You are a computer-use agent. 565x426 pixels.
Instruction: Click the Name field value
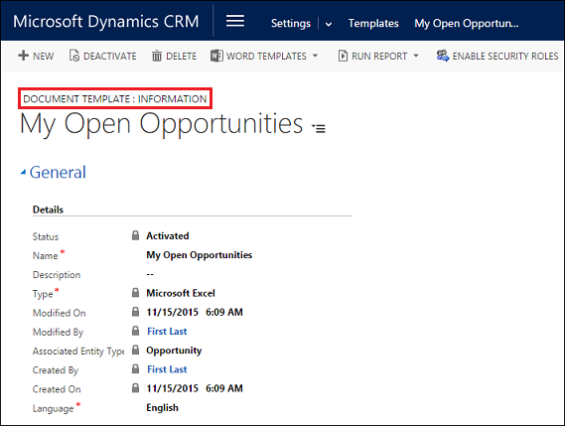tap(199, 255)
